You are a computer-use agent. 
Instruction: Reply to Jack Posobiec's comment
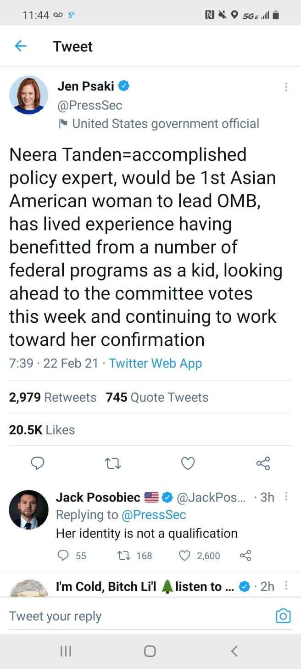(63, 556)
